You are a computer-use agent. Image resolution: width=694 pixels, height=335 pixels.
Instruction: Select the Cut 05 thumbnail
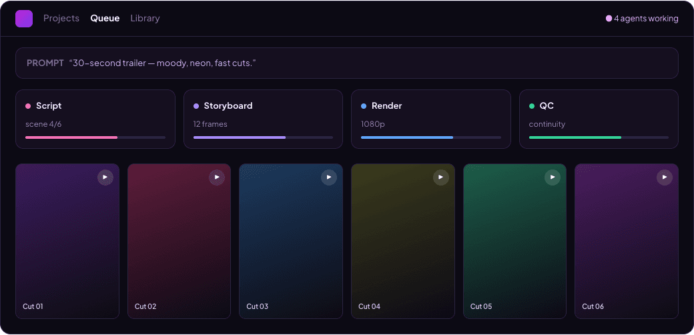tap(514, 241)
